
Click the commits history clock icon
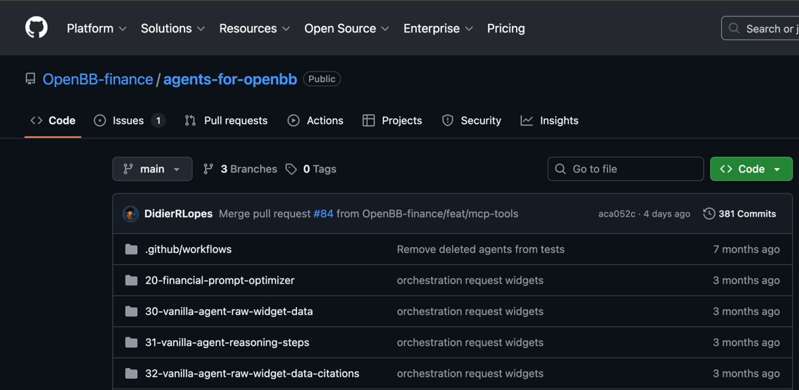tap(709, 214)
